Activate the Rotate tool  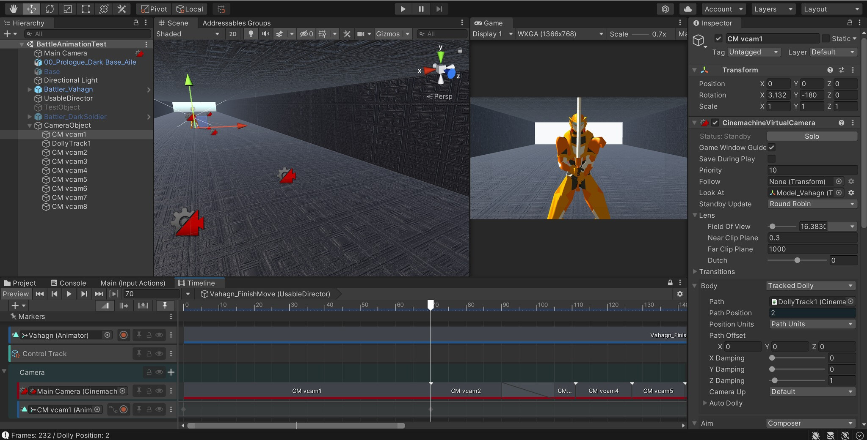[50, 8]
